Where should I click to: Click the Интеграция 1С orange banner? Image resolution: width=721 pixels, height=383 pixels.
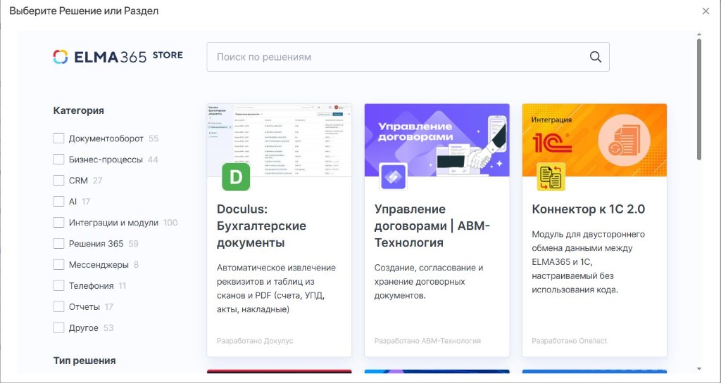pos(594,140)
